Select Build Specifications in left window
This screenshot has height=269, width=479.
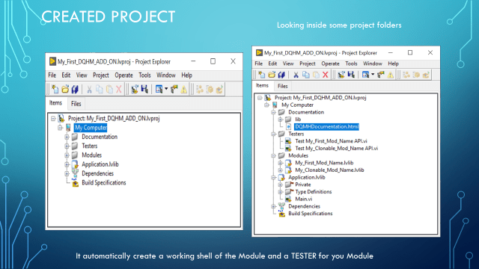coord(103,182)
